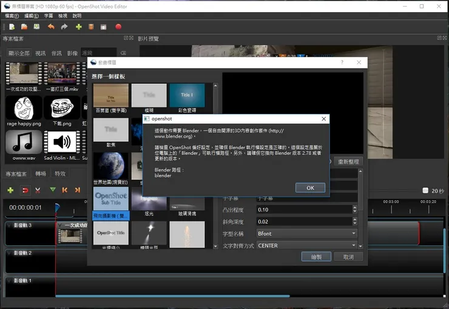449x309 pixels.
Task: Click the file filter input field
Action: coord(99,53)
